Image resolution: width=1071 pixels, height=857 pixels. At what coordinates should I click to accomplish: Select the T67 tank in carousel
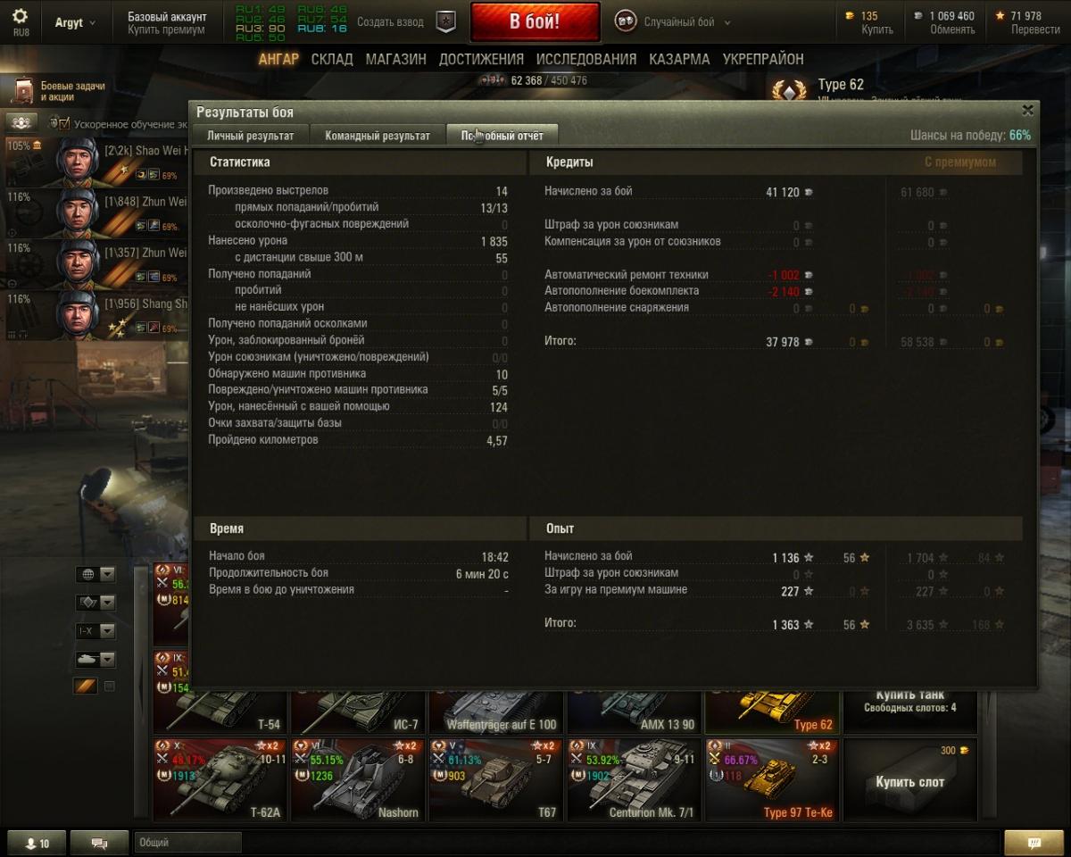click(496, 779)
